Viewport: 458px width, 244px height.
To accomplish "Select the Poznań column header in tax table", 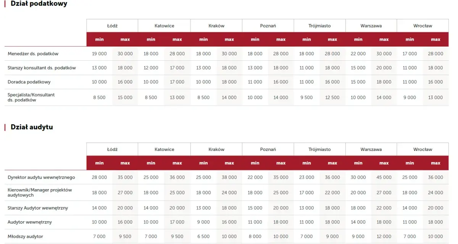I will [268, 26].
